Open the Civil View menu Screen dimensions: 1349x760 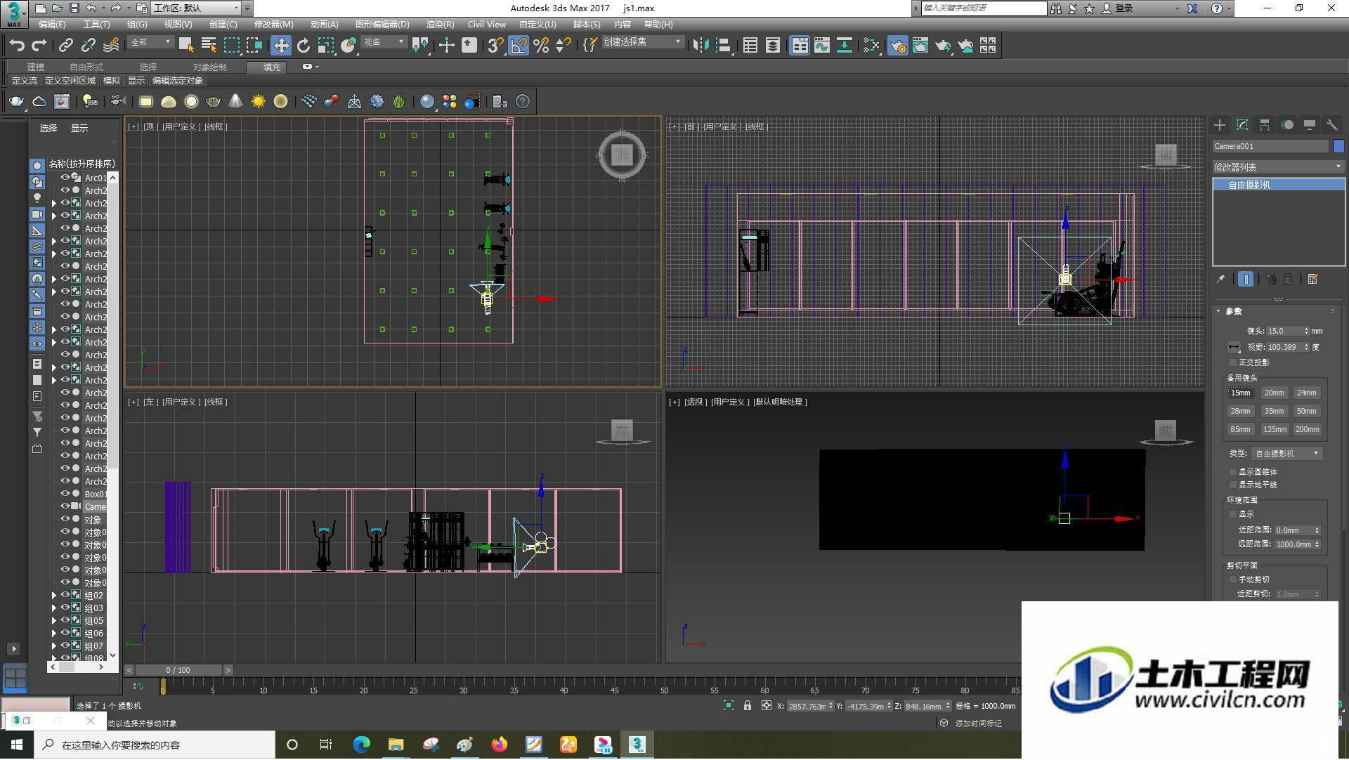click(x=486, y=25)
